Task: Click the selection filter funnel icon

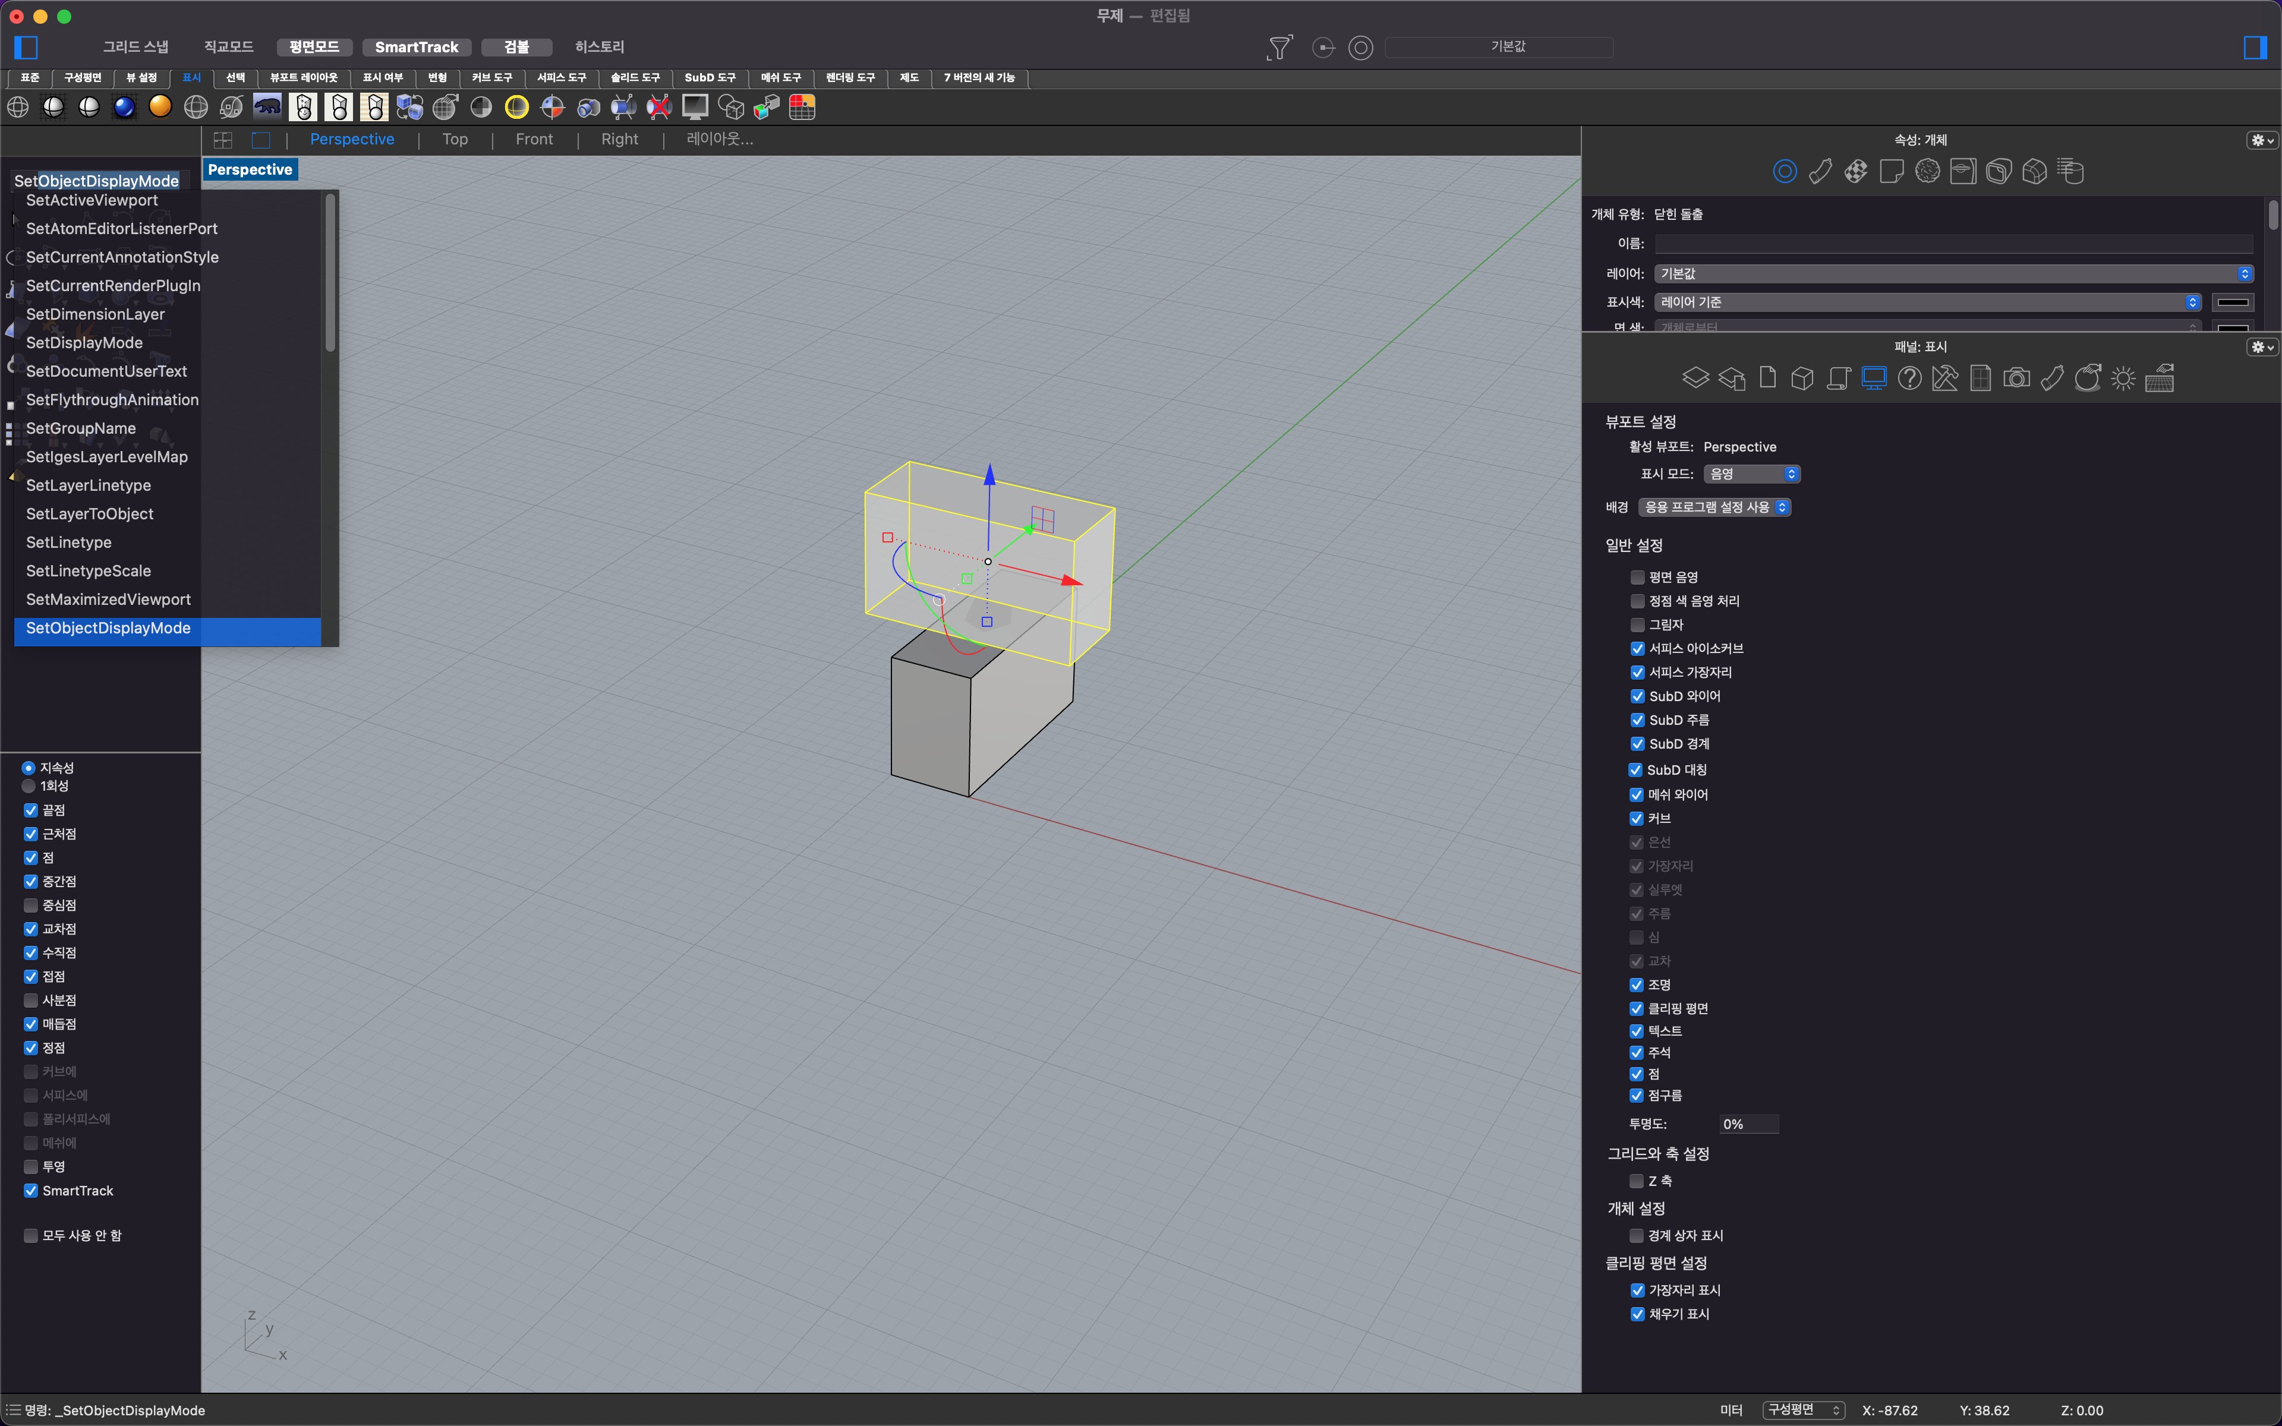Action: click(1279, 47)
